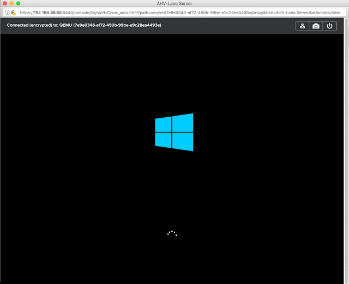
Task: Close the AHV-Labo Server window
Action: pos(5,3)
